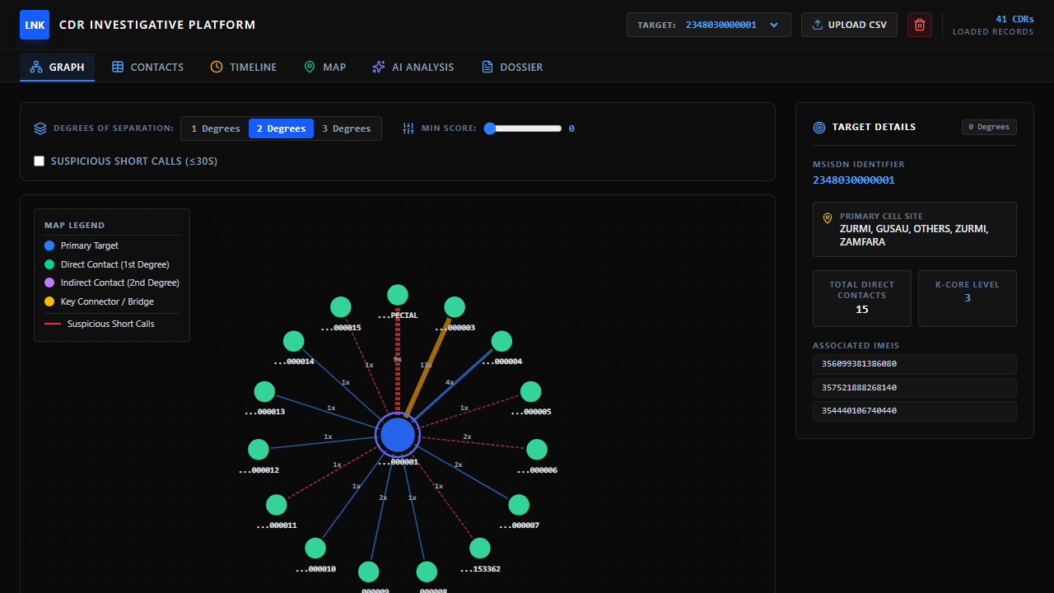Click the K-Core Level card
The height and width of the screenshot is (593, 1054).
pos(968,298)
